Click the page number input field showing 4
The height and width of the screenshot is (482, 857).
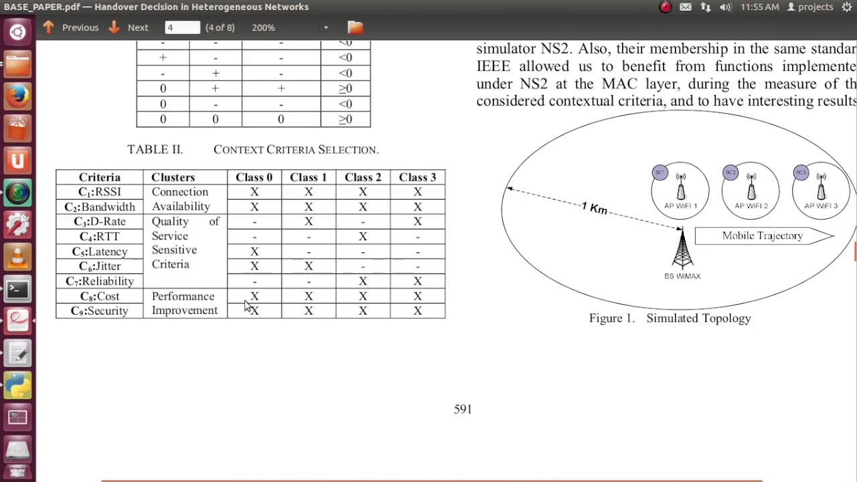[182, 27]
